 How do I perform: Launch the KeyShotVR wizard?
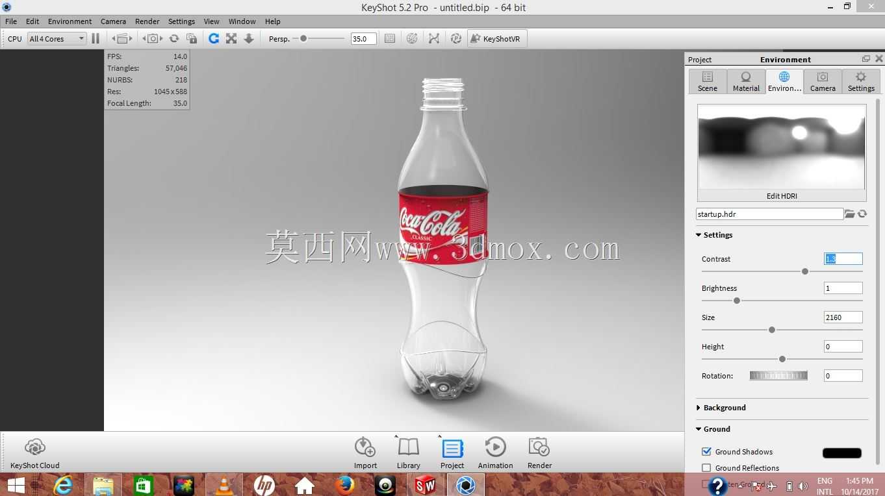tap(497, 38)
